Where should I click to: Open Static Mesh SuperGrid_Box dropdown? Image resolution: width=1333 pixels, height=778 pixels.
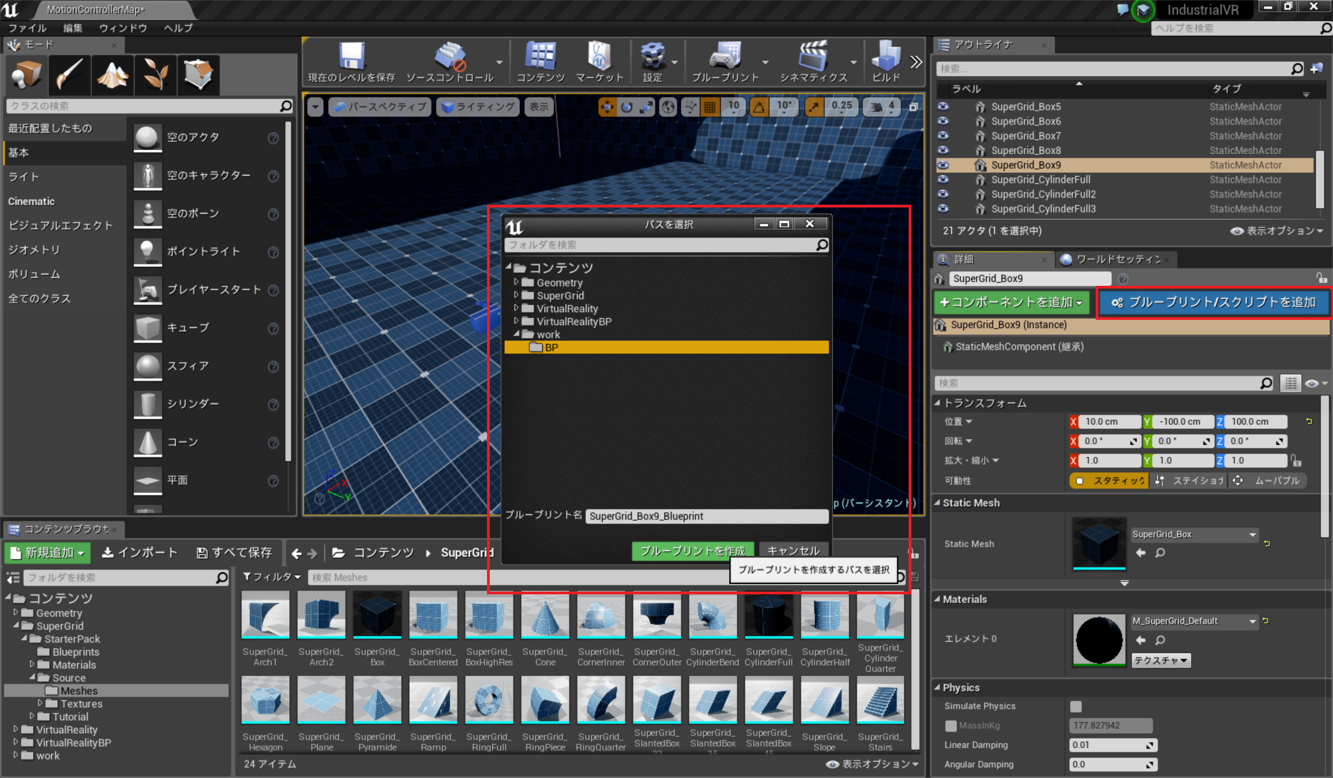(x=1195, y=534)
